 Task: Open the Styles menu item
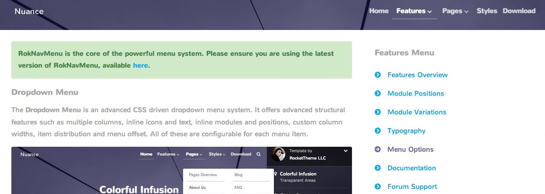click(487, 11)
